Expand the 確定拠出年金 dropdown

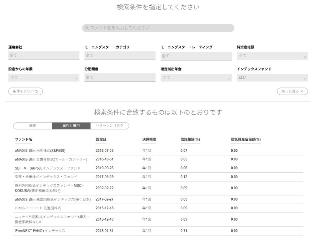196,77
